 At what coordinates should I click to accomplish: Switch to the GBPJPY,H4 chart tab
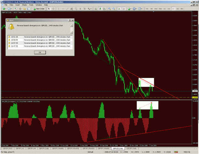[x=32, y=149]
